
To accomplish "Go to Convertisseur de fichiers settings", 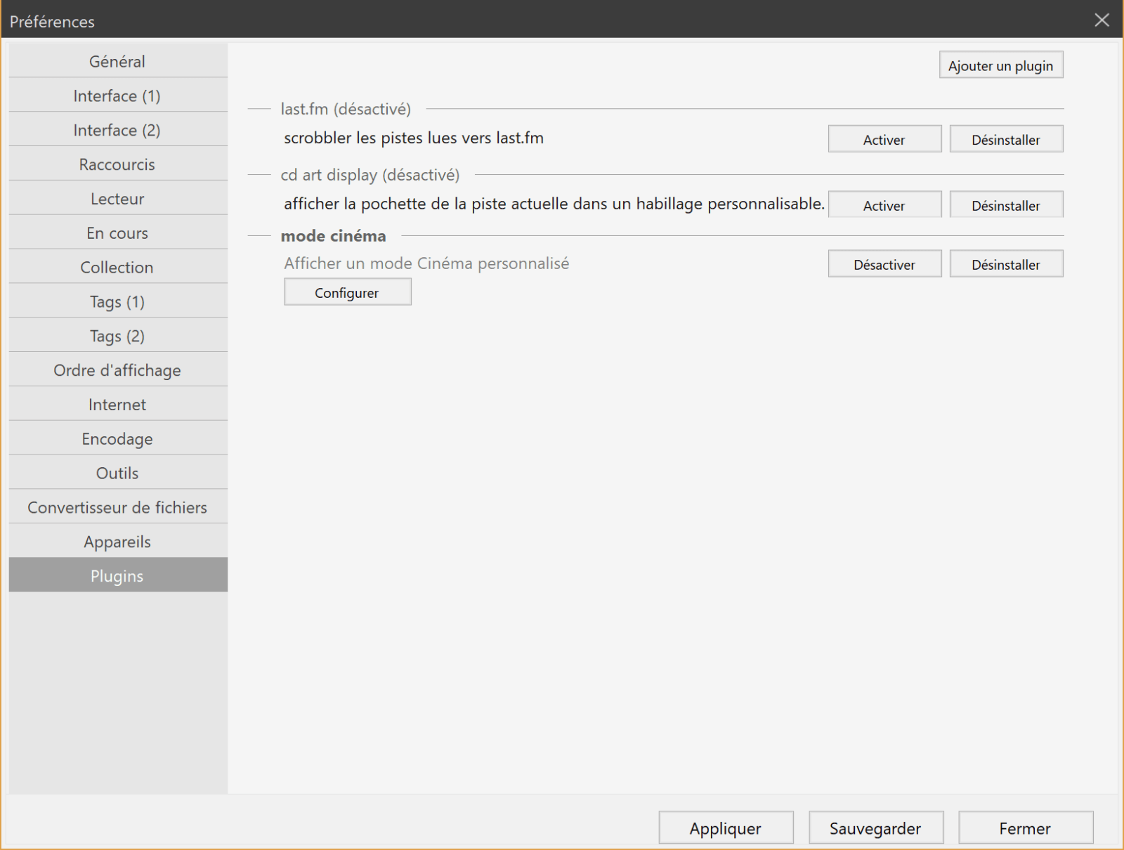I will tap(117, 506).
